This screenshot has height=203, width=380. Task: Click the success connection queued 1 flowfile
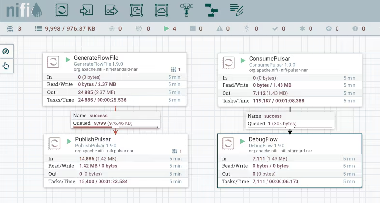point(290,120)
